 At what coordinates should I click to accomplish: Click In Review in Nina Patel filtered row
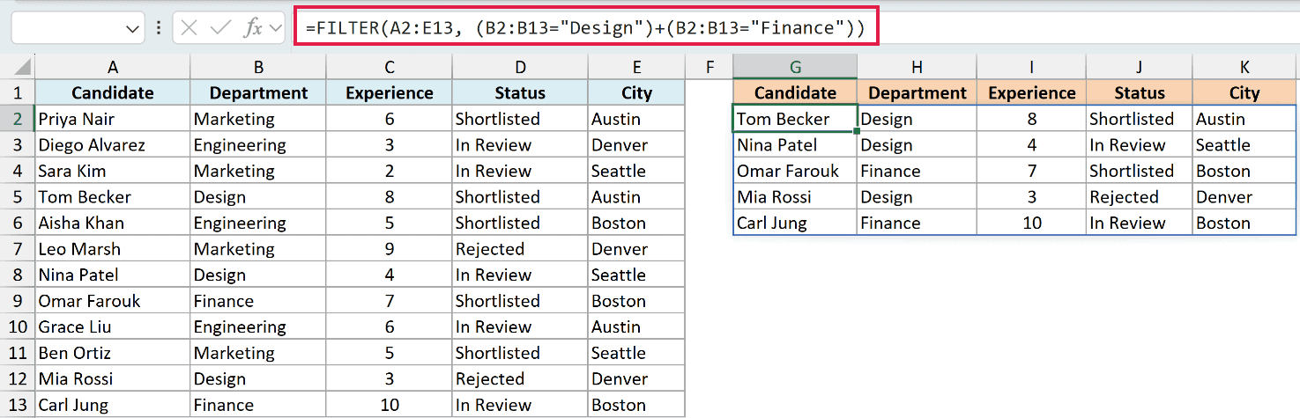[x=1140, y=145]
